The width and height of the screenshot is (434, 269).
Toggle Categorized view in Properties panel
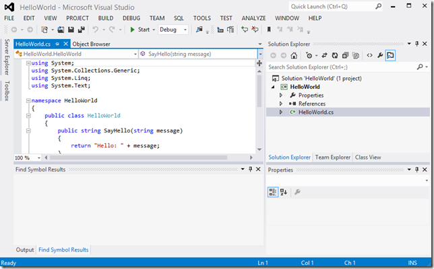(x=273, y=192)
